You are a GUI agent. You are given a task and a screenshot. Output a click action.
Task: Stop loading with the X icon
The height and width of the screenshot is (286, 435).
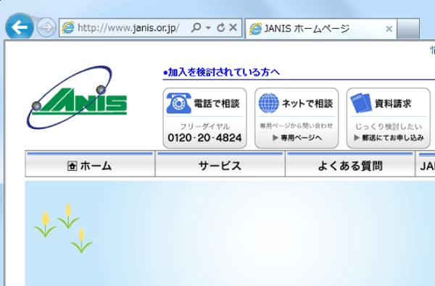point(233,28)
